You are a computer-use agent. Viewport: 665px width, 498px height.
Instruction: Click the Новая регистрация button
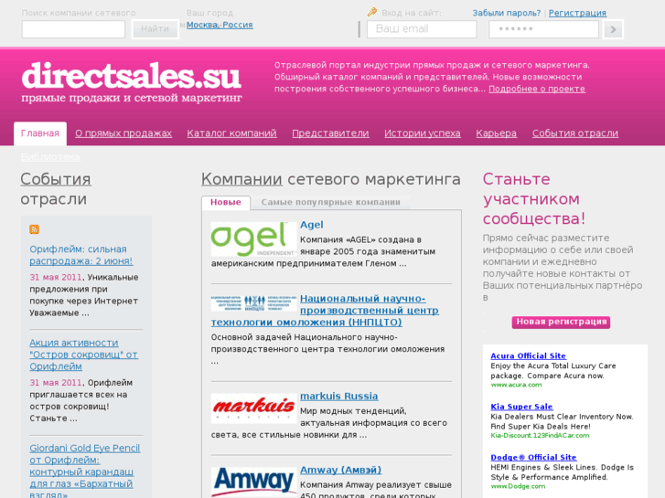[x=561, y=323]
